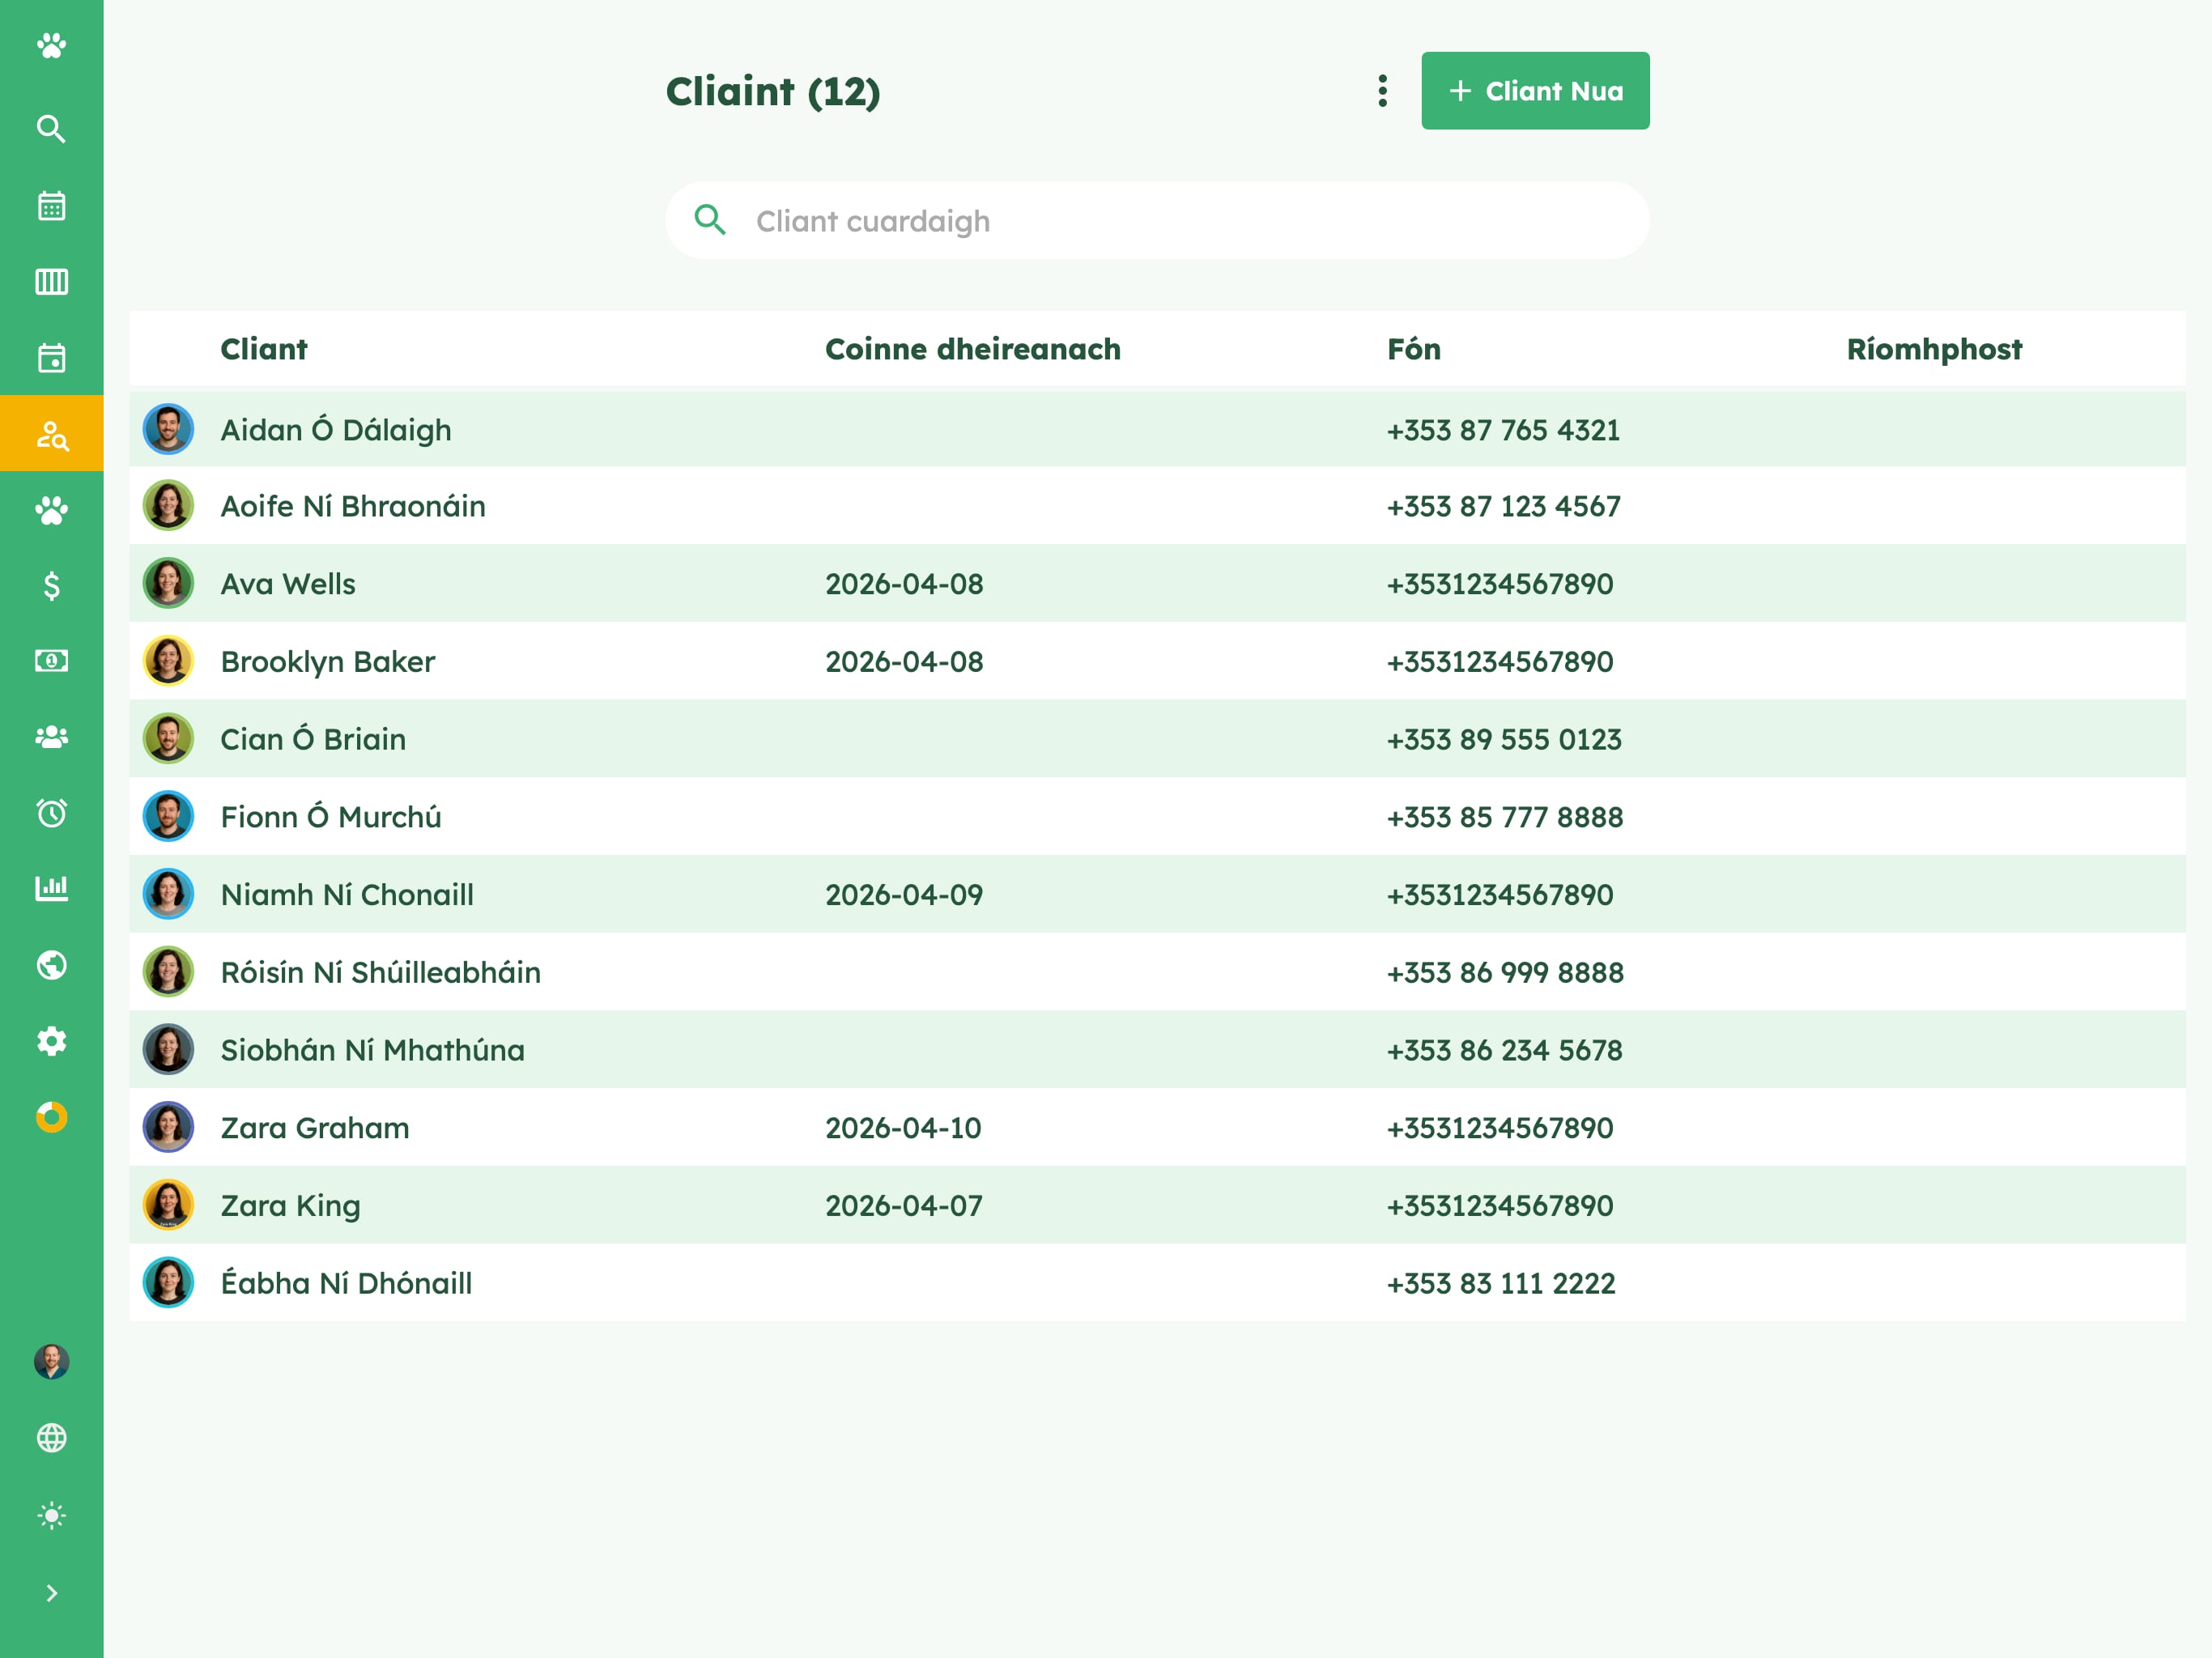Click phone number +353 87 765 4321

(x=1503, y=430)
